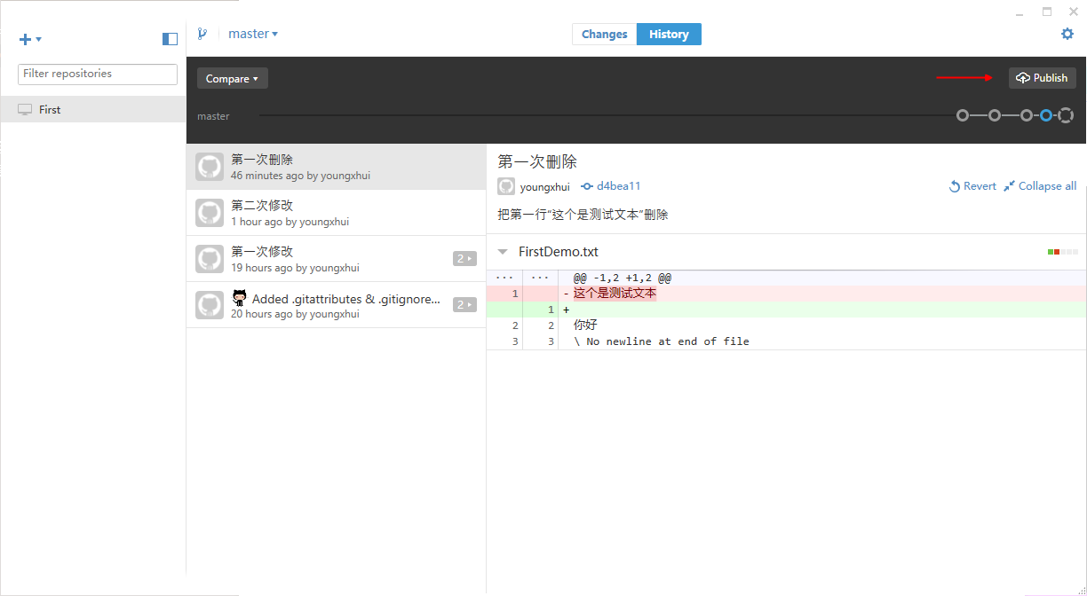
Task: Click the No newline at end of file line
Action: [662, 341]
